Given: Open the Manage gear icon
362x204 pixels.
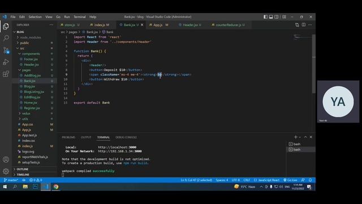Looking at the screenshot, I should click(x=6, y=171).
